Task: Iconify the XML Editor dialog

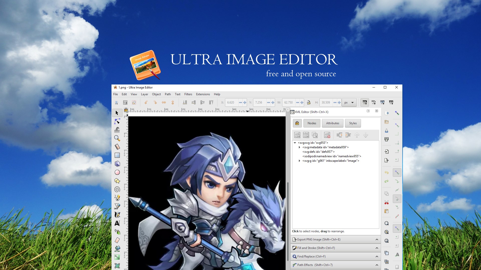Action: coord(368,111)
